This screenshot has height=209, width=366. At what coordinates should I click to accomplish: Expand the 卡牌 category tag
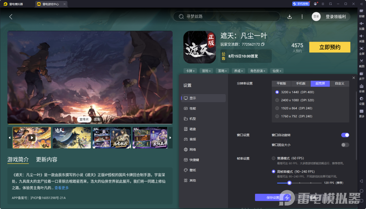[190, 71]
